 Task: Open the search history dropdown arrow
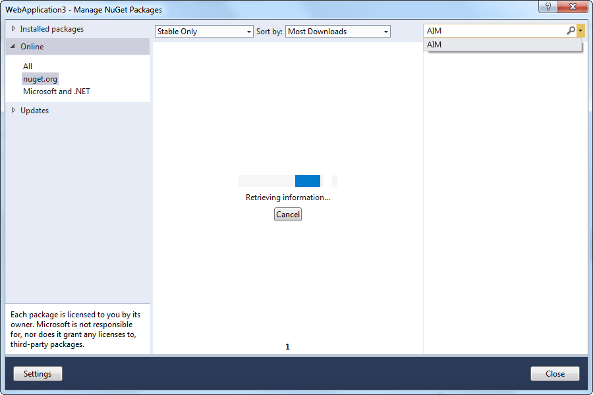pos(580,31)
